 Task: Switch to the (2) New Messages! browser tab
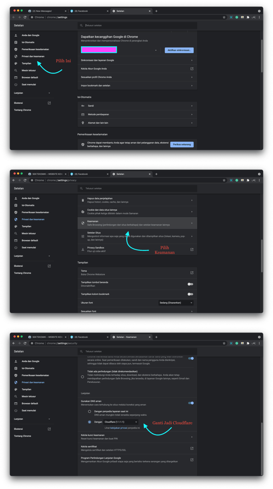[x=44, y=11]
